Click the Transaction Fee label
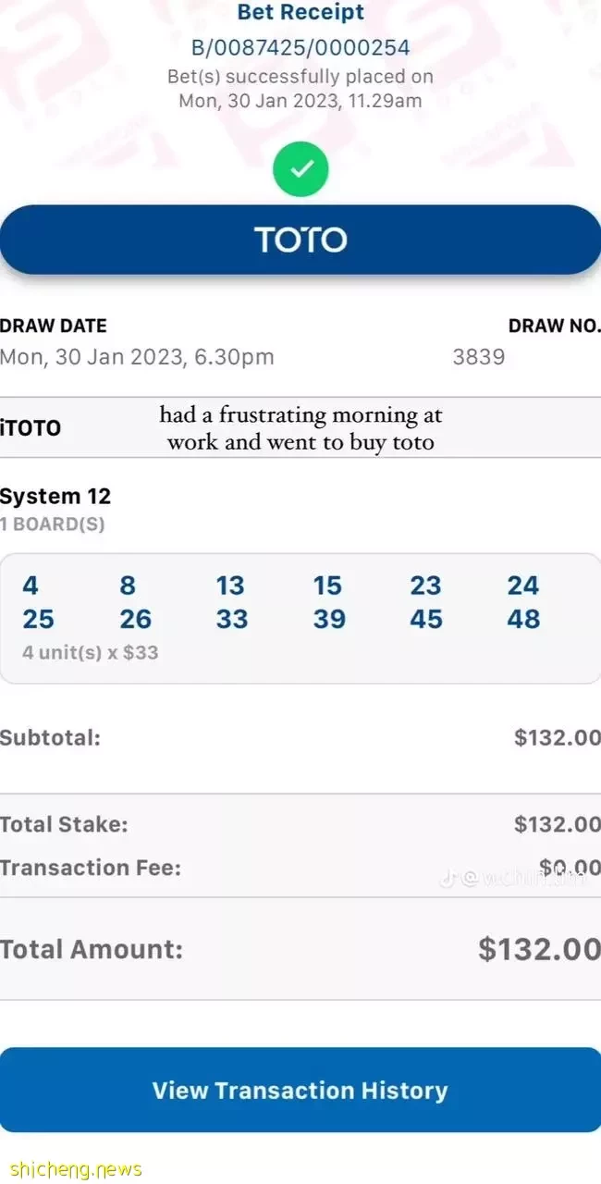The height and width of the screenshot is (1184, 601). 91,868
